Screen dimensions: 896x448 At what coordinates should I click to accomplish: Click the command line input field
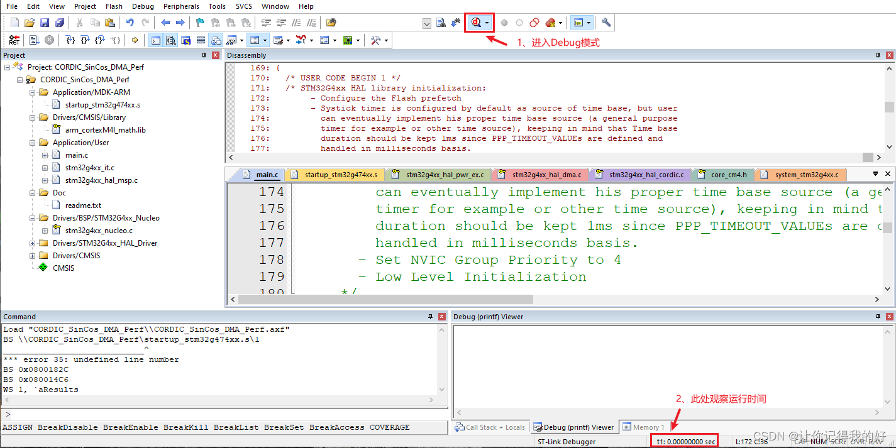[x=228, y=415]
